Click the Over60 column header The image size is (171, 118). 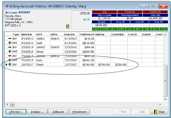(148, 34)
